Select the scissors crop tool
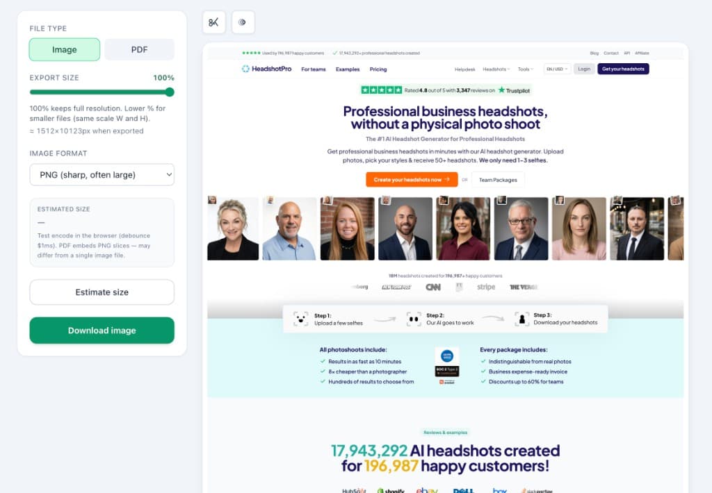The image size is (712, 493). click(214, 22)
